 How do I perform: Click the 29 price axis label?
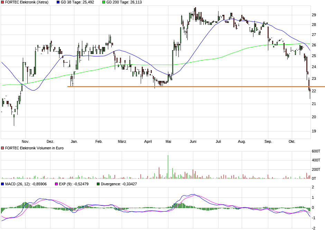click(314, 15)
